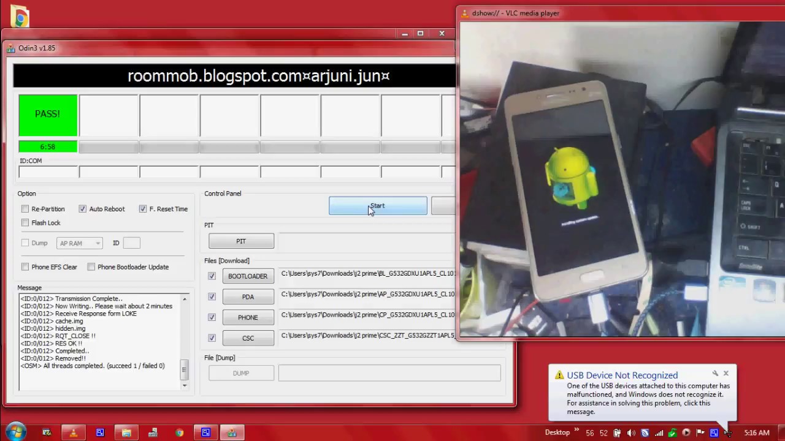The image size is (785, 441).
Task: Enable the Flash Lock checkbox
Action: pos(25,223)
